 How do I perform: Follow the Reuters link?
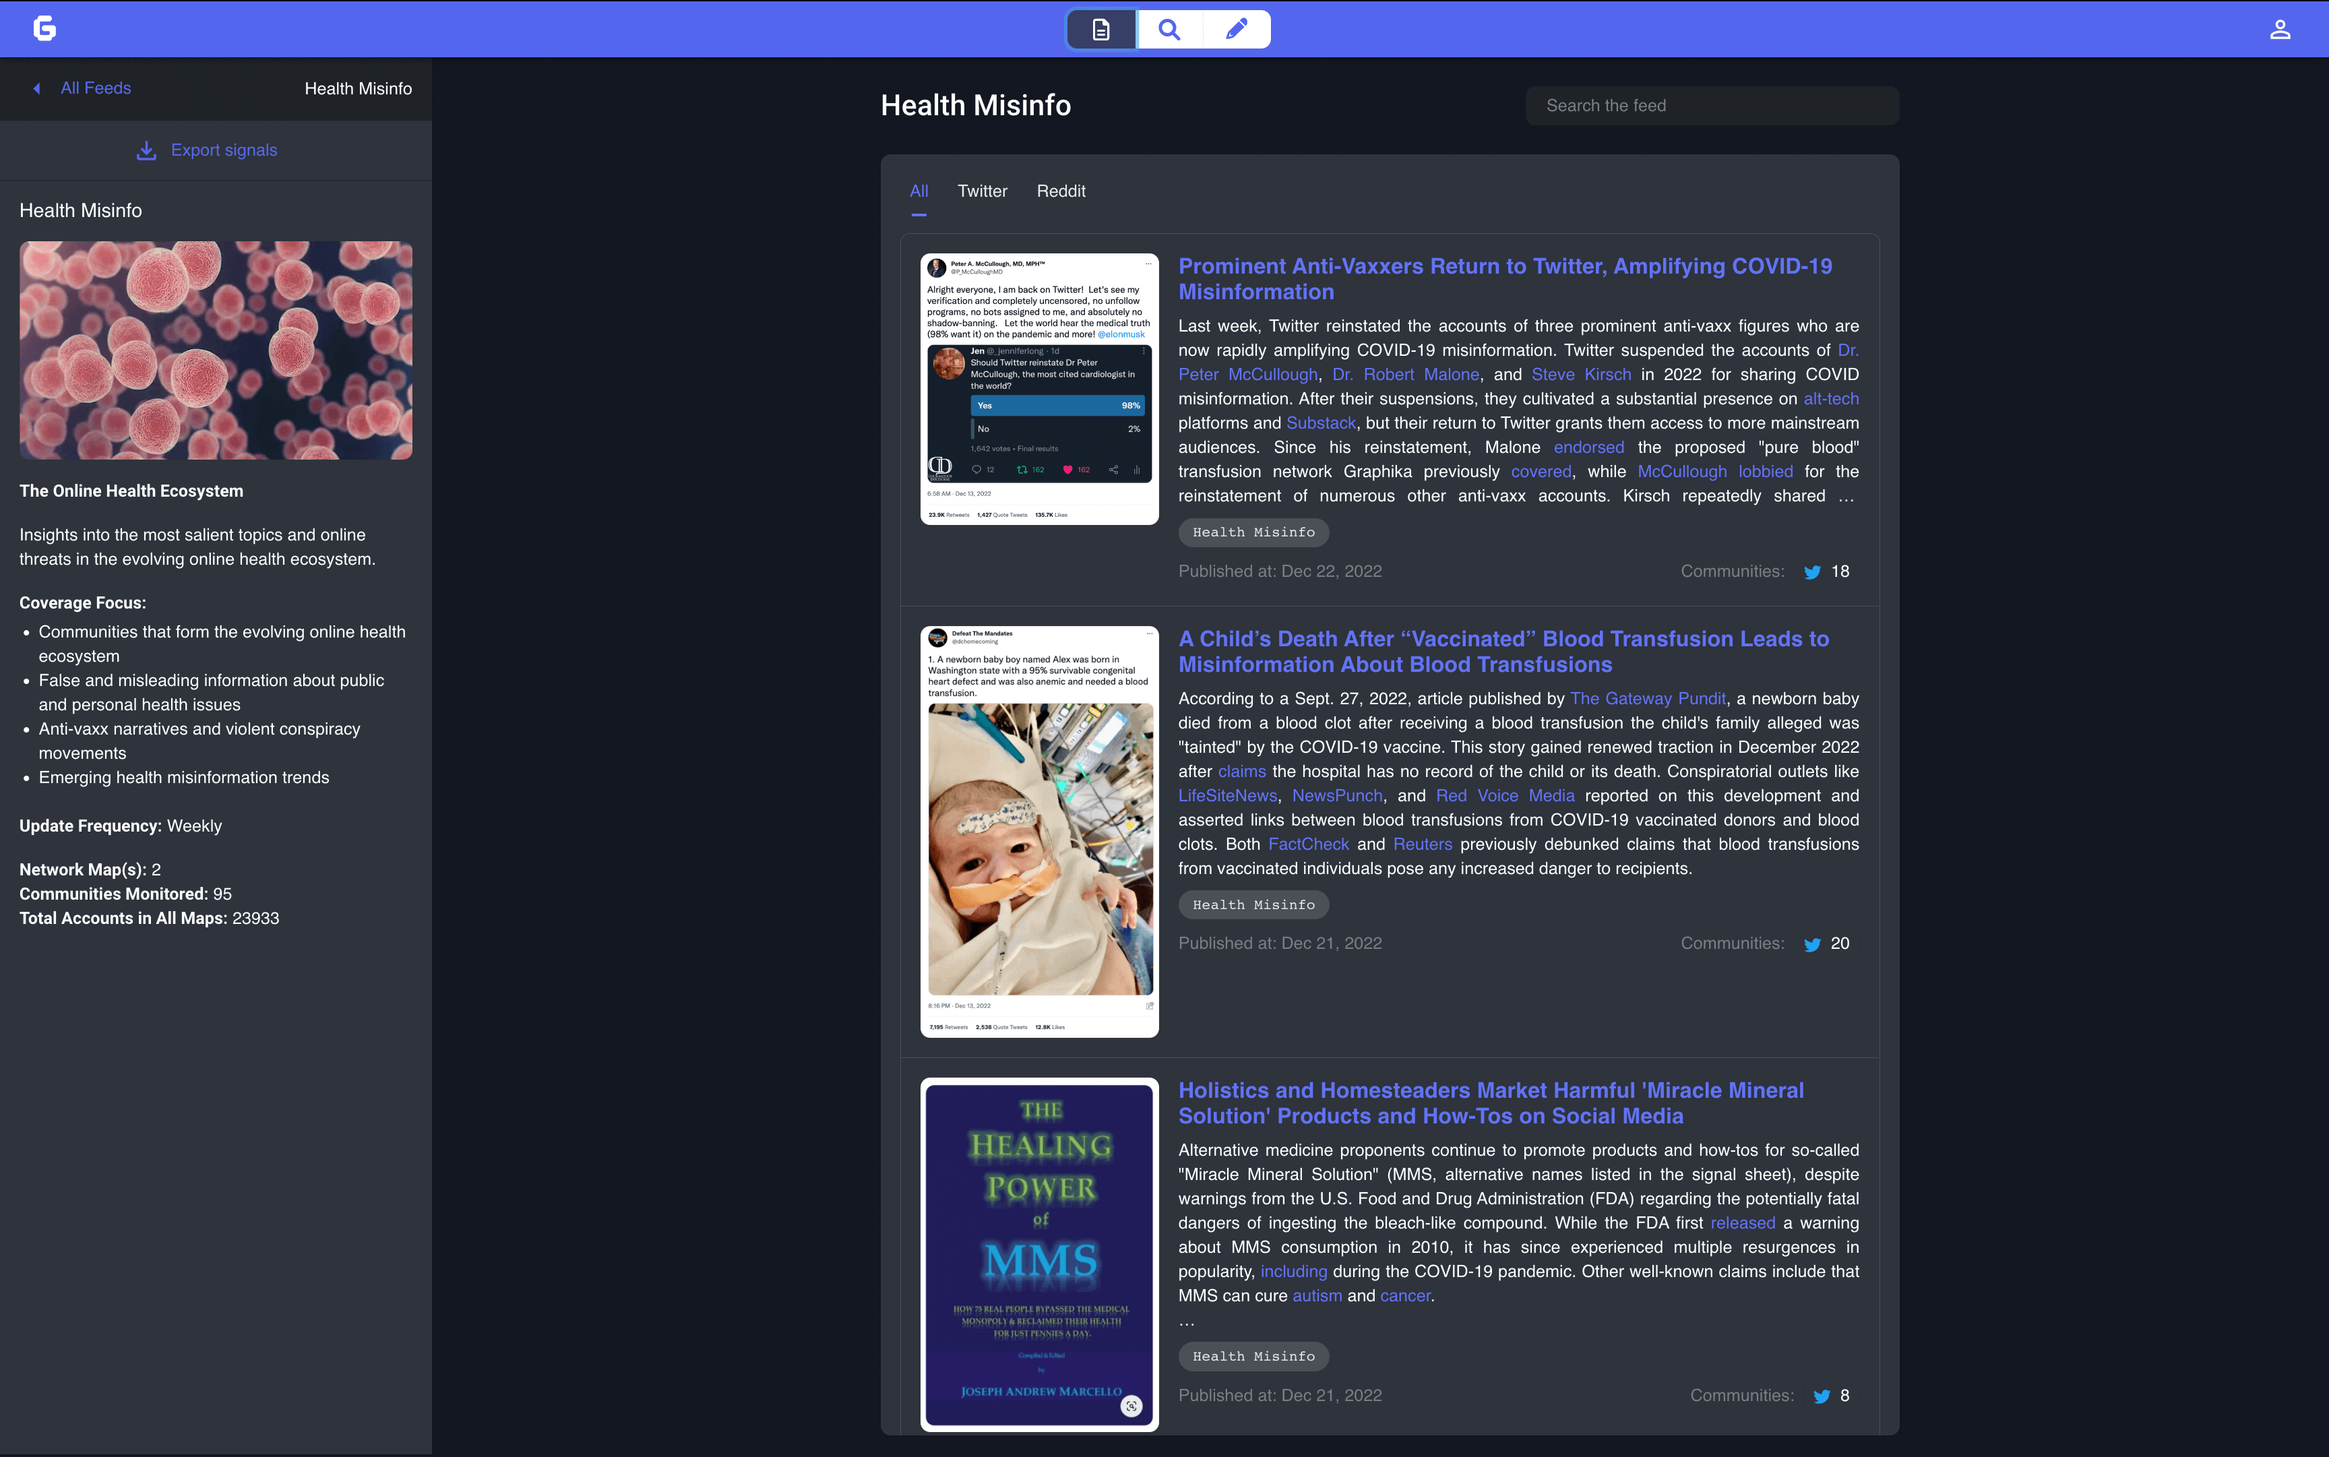[1421, 844]
